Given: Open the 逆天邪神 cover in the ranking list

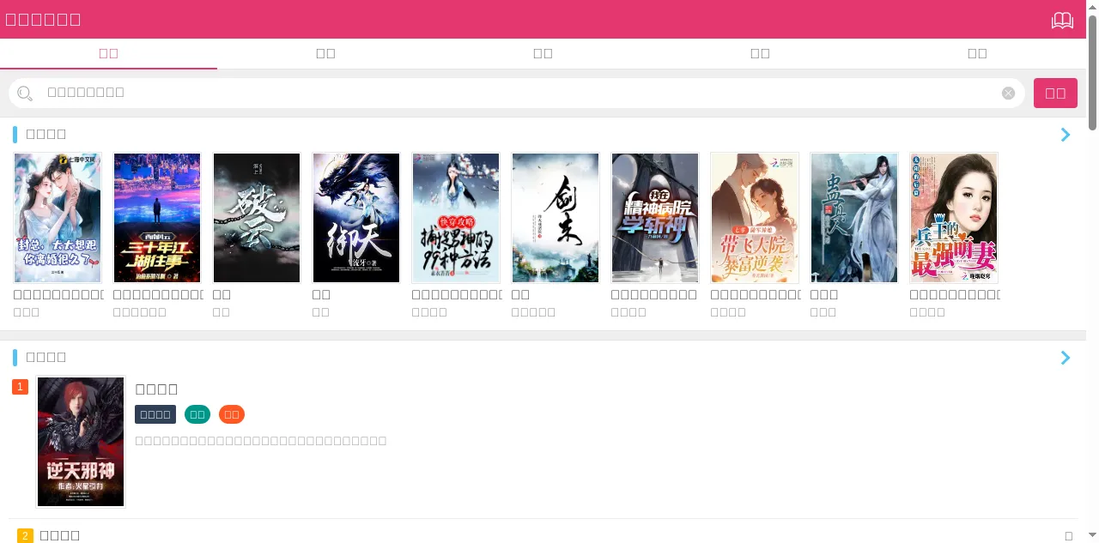Looking at the screenshot, I should click(81, 442).
